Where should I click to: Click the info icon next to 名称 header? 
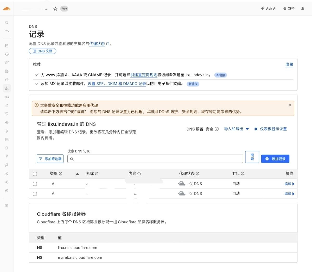click(97, 174)
